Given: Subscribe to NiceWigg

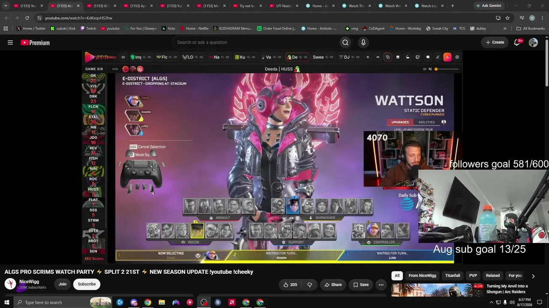Looking at the screenshot, I should [x=87, y=284].
